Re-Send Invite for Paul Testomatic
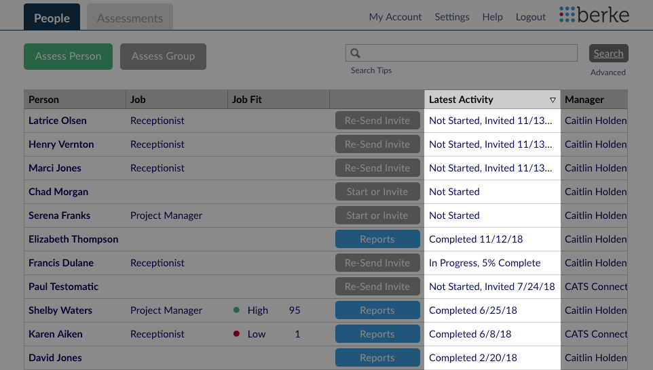 [377, 287]
